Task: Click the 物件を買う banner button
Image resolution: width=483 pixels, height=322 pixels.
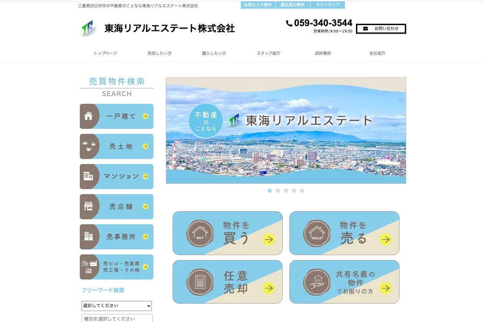Action: coord(228,233)
